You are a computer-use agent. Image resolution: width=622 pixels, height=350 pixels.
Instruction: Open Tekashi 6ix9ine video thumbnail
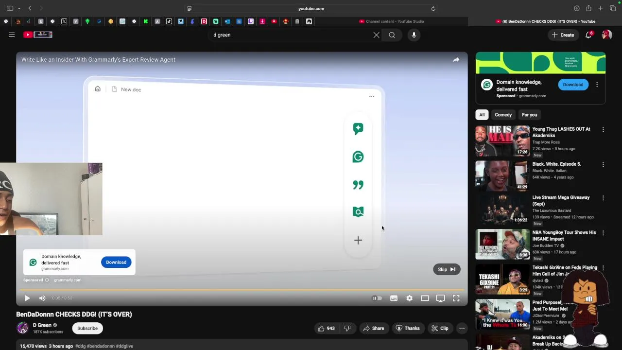(502, 280)
